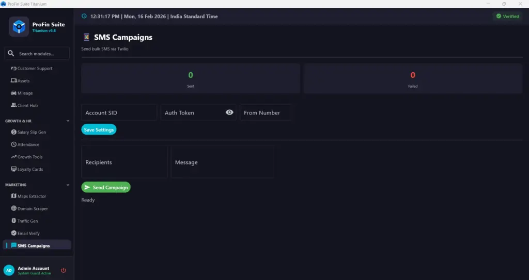529x280 pixels.
Task: Click the SMS Campaigns chat icon in sidebar
Action: [x=13, y=245]
